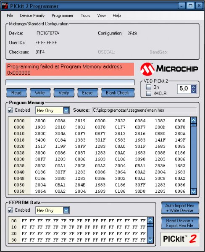
Task: Click EEPROM Data scrollbar up arrow
Action: click(x=150, y=220)
